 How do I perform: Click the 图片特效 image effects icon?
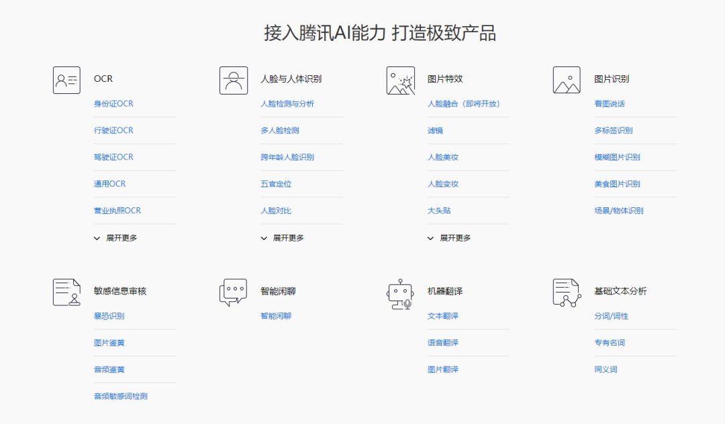point(399,79)
